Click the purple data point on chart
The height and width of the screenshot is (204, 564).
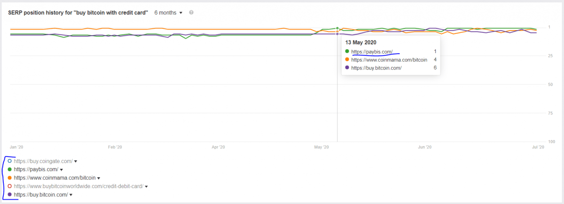pyautogui.click(x=337, y=34)
